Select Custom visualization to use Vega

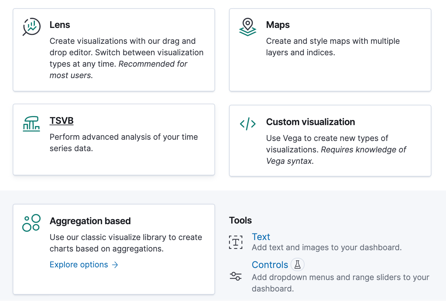[x=330, y=140]
